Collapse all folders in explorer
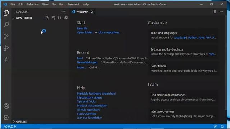This screenshot has height=129, width=230. tap(66, 18)
